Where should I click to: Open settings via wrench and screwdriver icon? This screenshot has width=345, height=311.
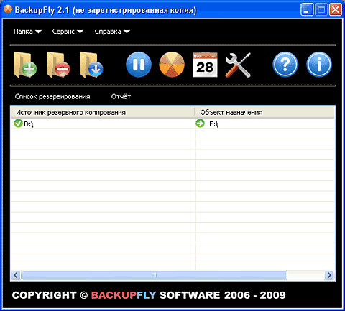[238, 65]
